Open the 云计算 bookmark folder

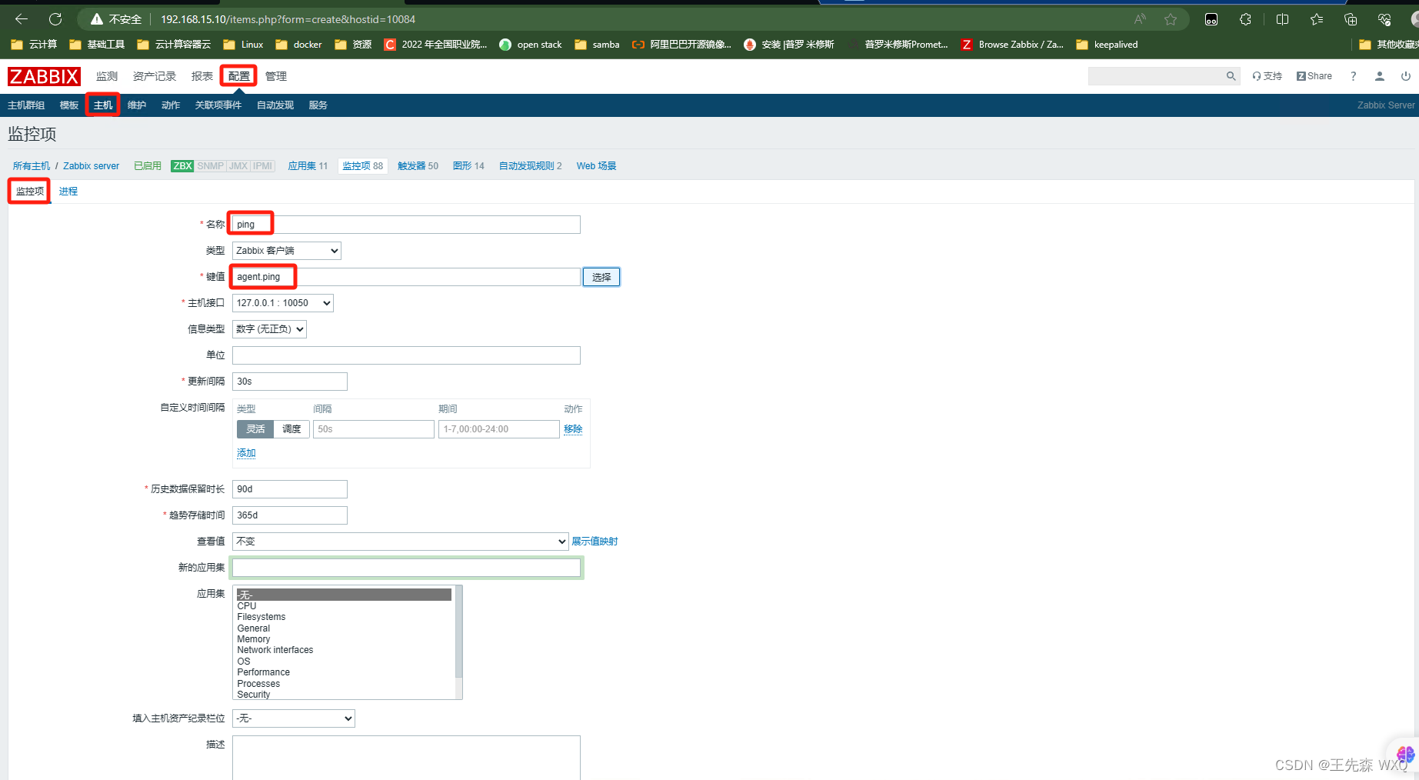[34, 45]
